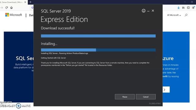Go forward in browser history
Viewport: 196px width, 110px height.
(2, 8)
